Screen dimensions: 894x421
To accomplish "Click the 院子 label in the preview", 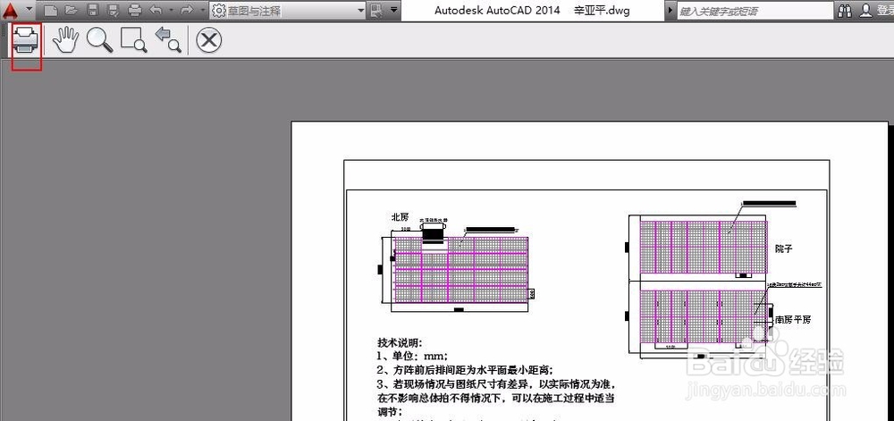I will (784, 249).
